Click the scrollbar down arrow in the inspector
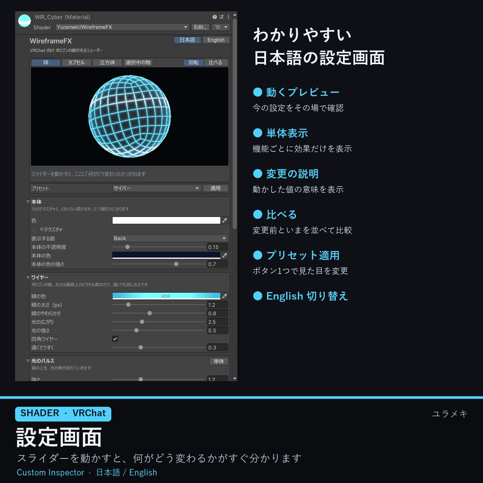 [x=235, y=379]
